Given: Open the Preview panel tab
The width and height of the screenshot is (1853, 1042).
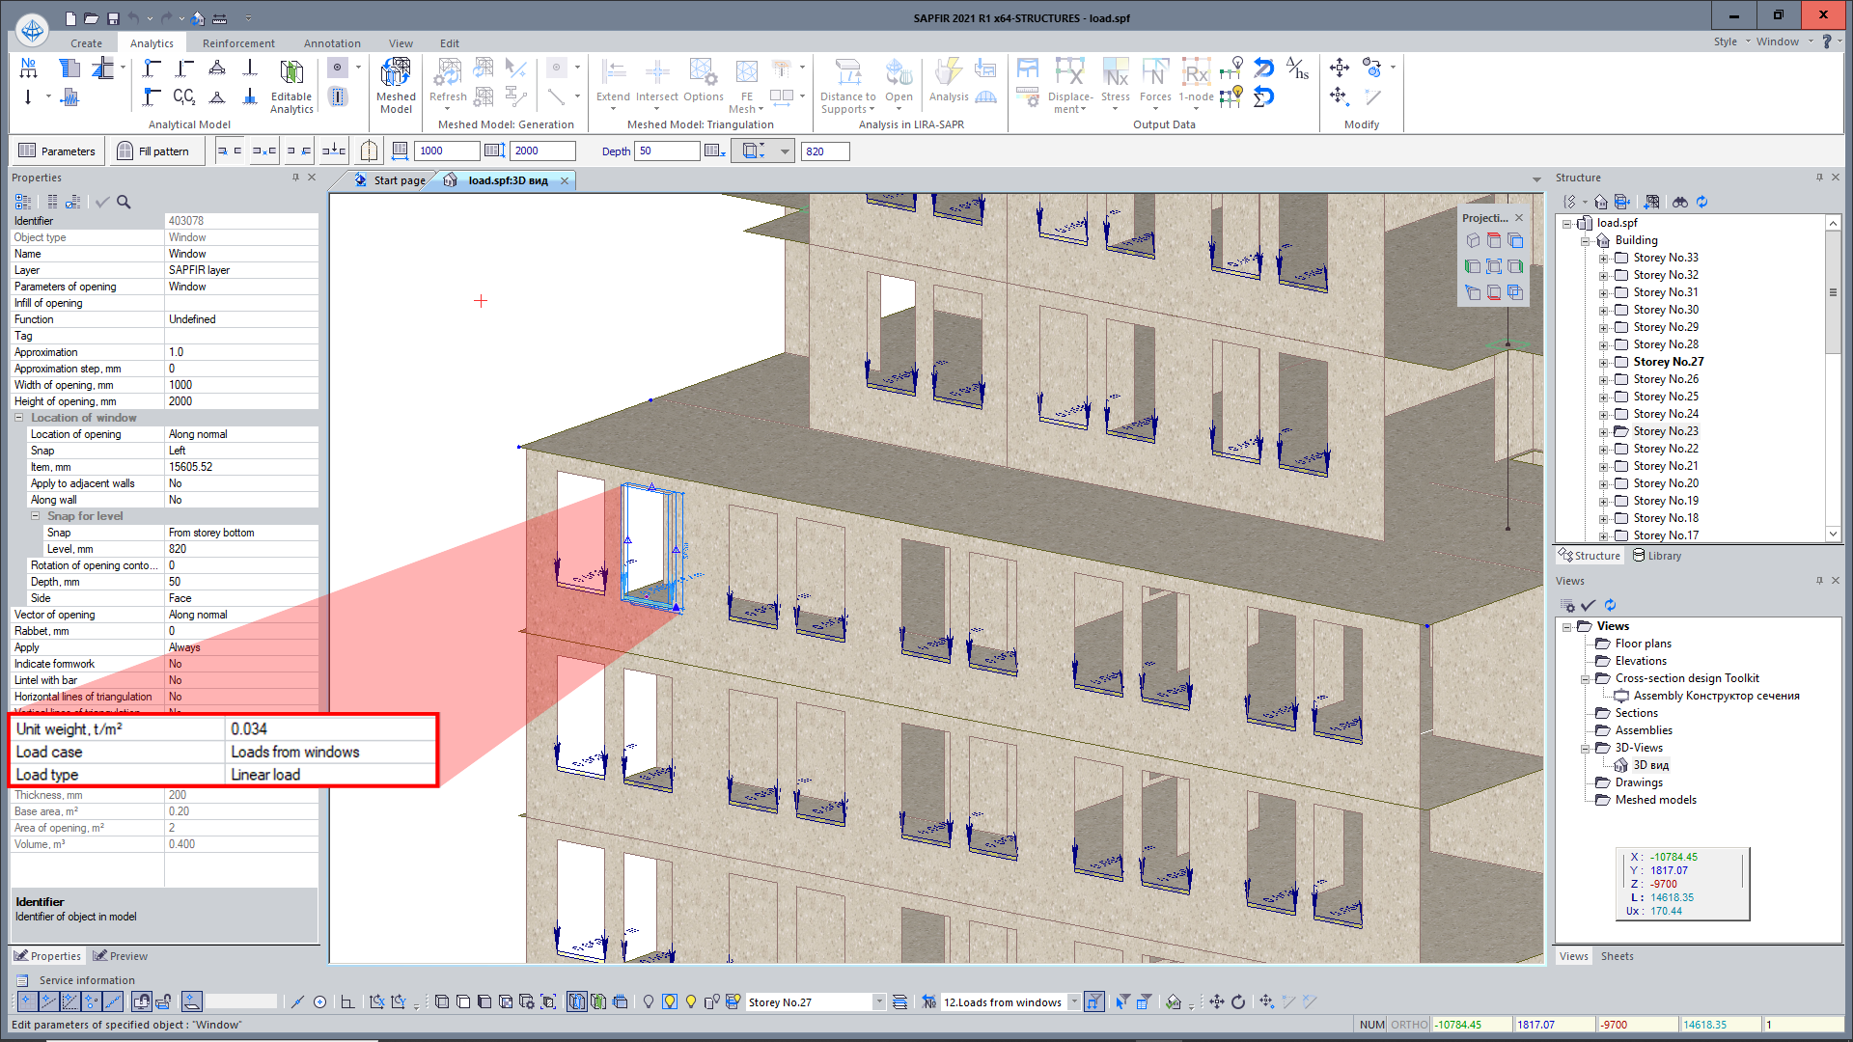Looking at the screenshot, I should coord(121,956).
